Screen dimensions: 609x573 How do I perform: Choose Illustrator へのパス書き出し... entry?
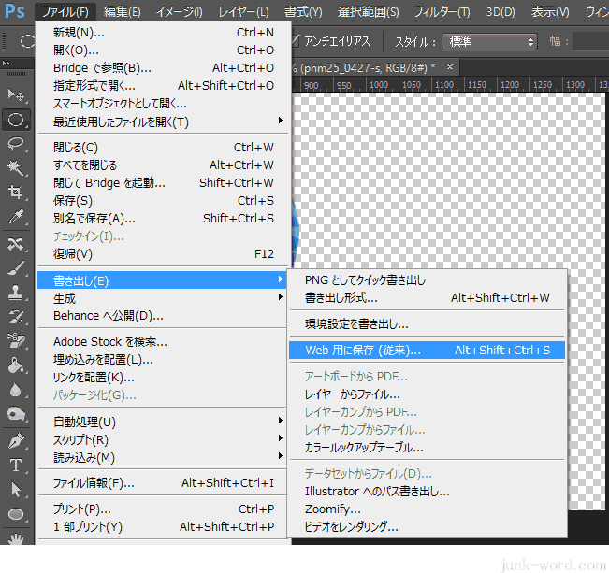tap(427, 492)
